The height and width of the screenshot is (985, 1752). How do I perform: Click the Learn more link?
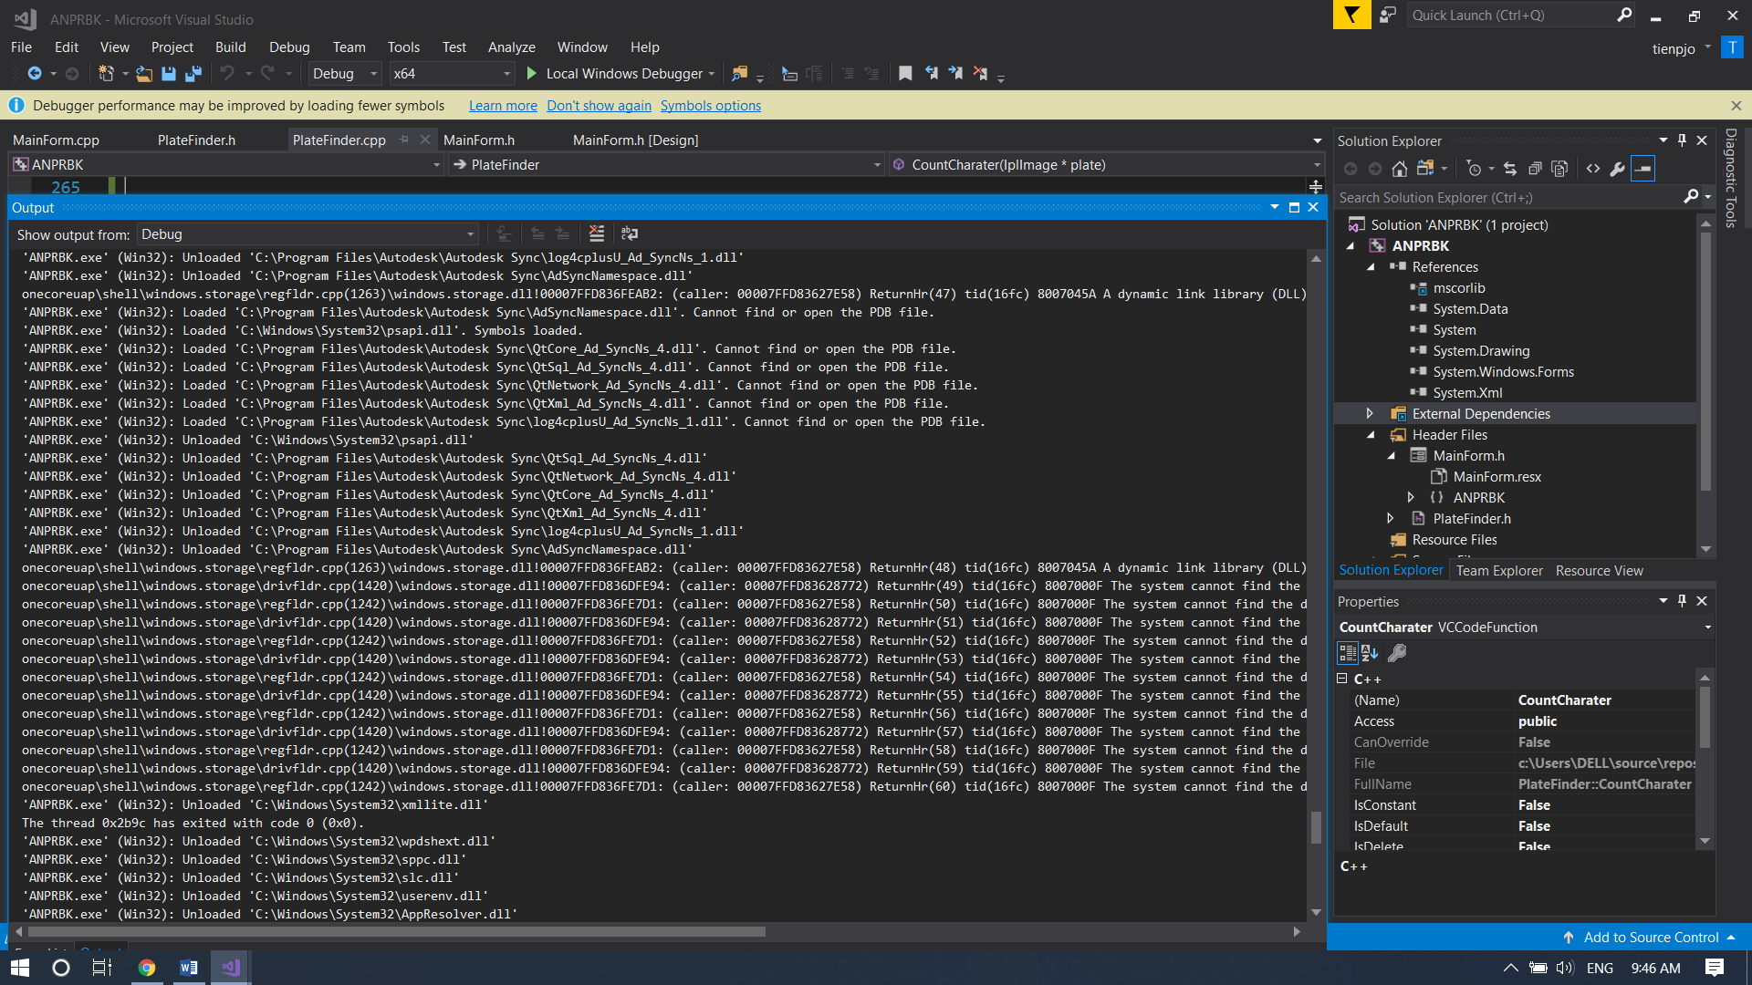[x=503, y=106]
